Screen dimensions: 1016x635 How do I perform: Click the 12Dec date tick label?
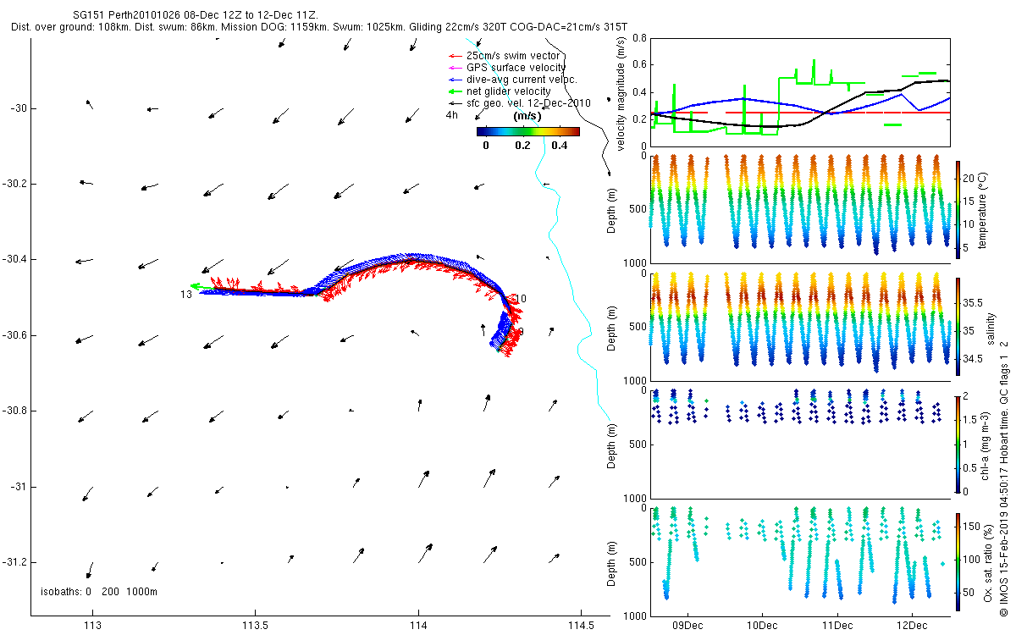(x=912, y=626)
